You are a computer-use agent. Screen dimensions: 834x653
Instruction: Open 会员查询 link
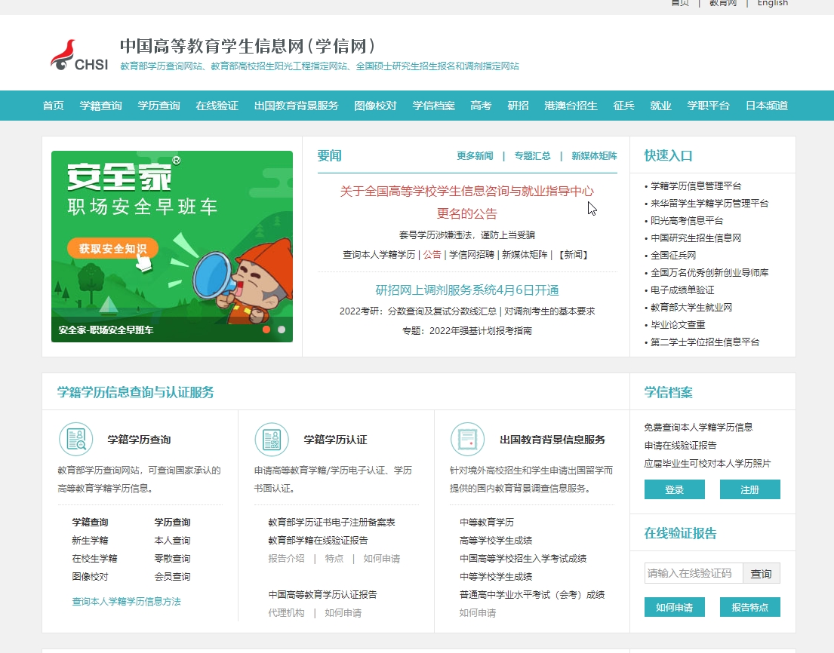click(x=172, y=577)
